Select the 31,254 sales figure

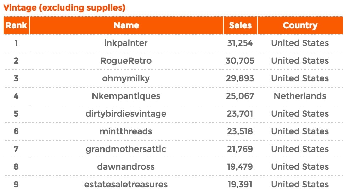pos(240,43)
